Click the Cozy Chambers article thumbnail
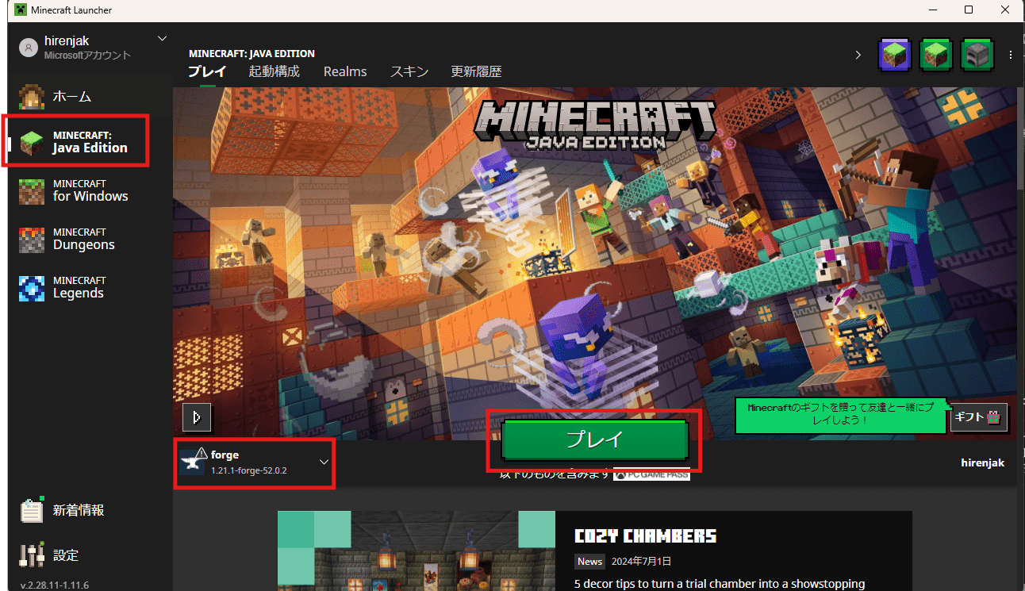The width and height of the screenshot is (1025, 591). pos(417,551)
